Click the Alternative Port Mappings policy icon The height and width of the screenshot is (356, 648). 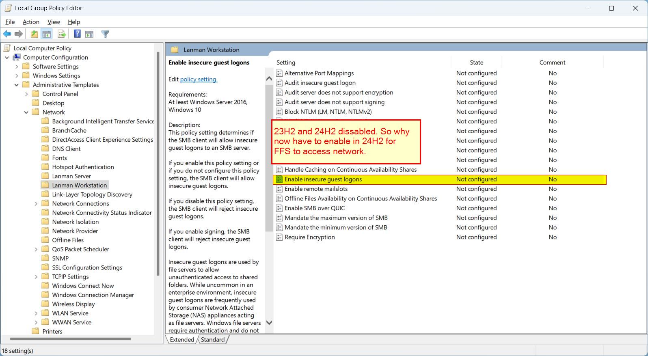(279, 73)
